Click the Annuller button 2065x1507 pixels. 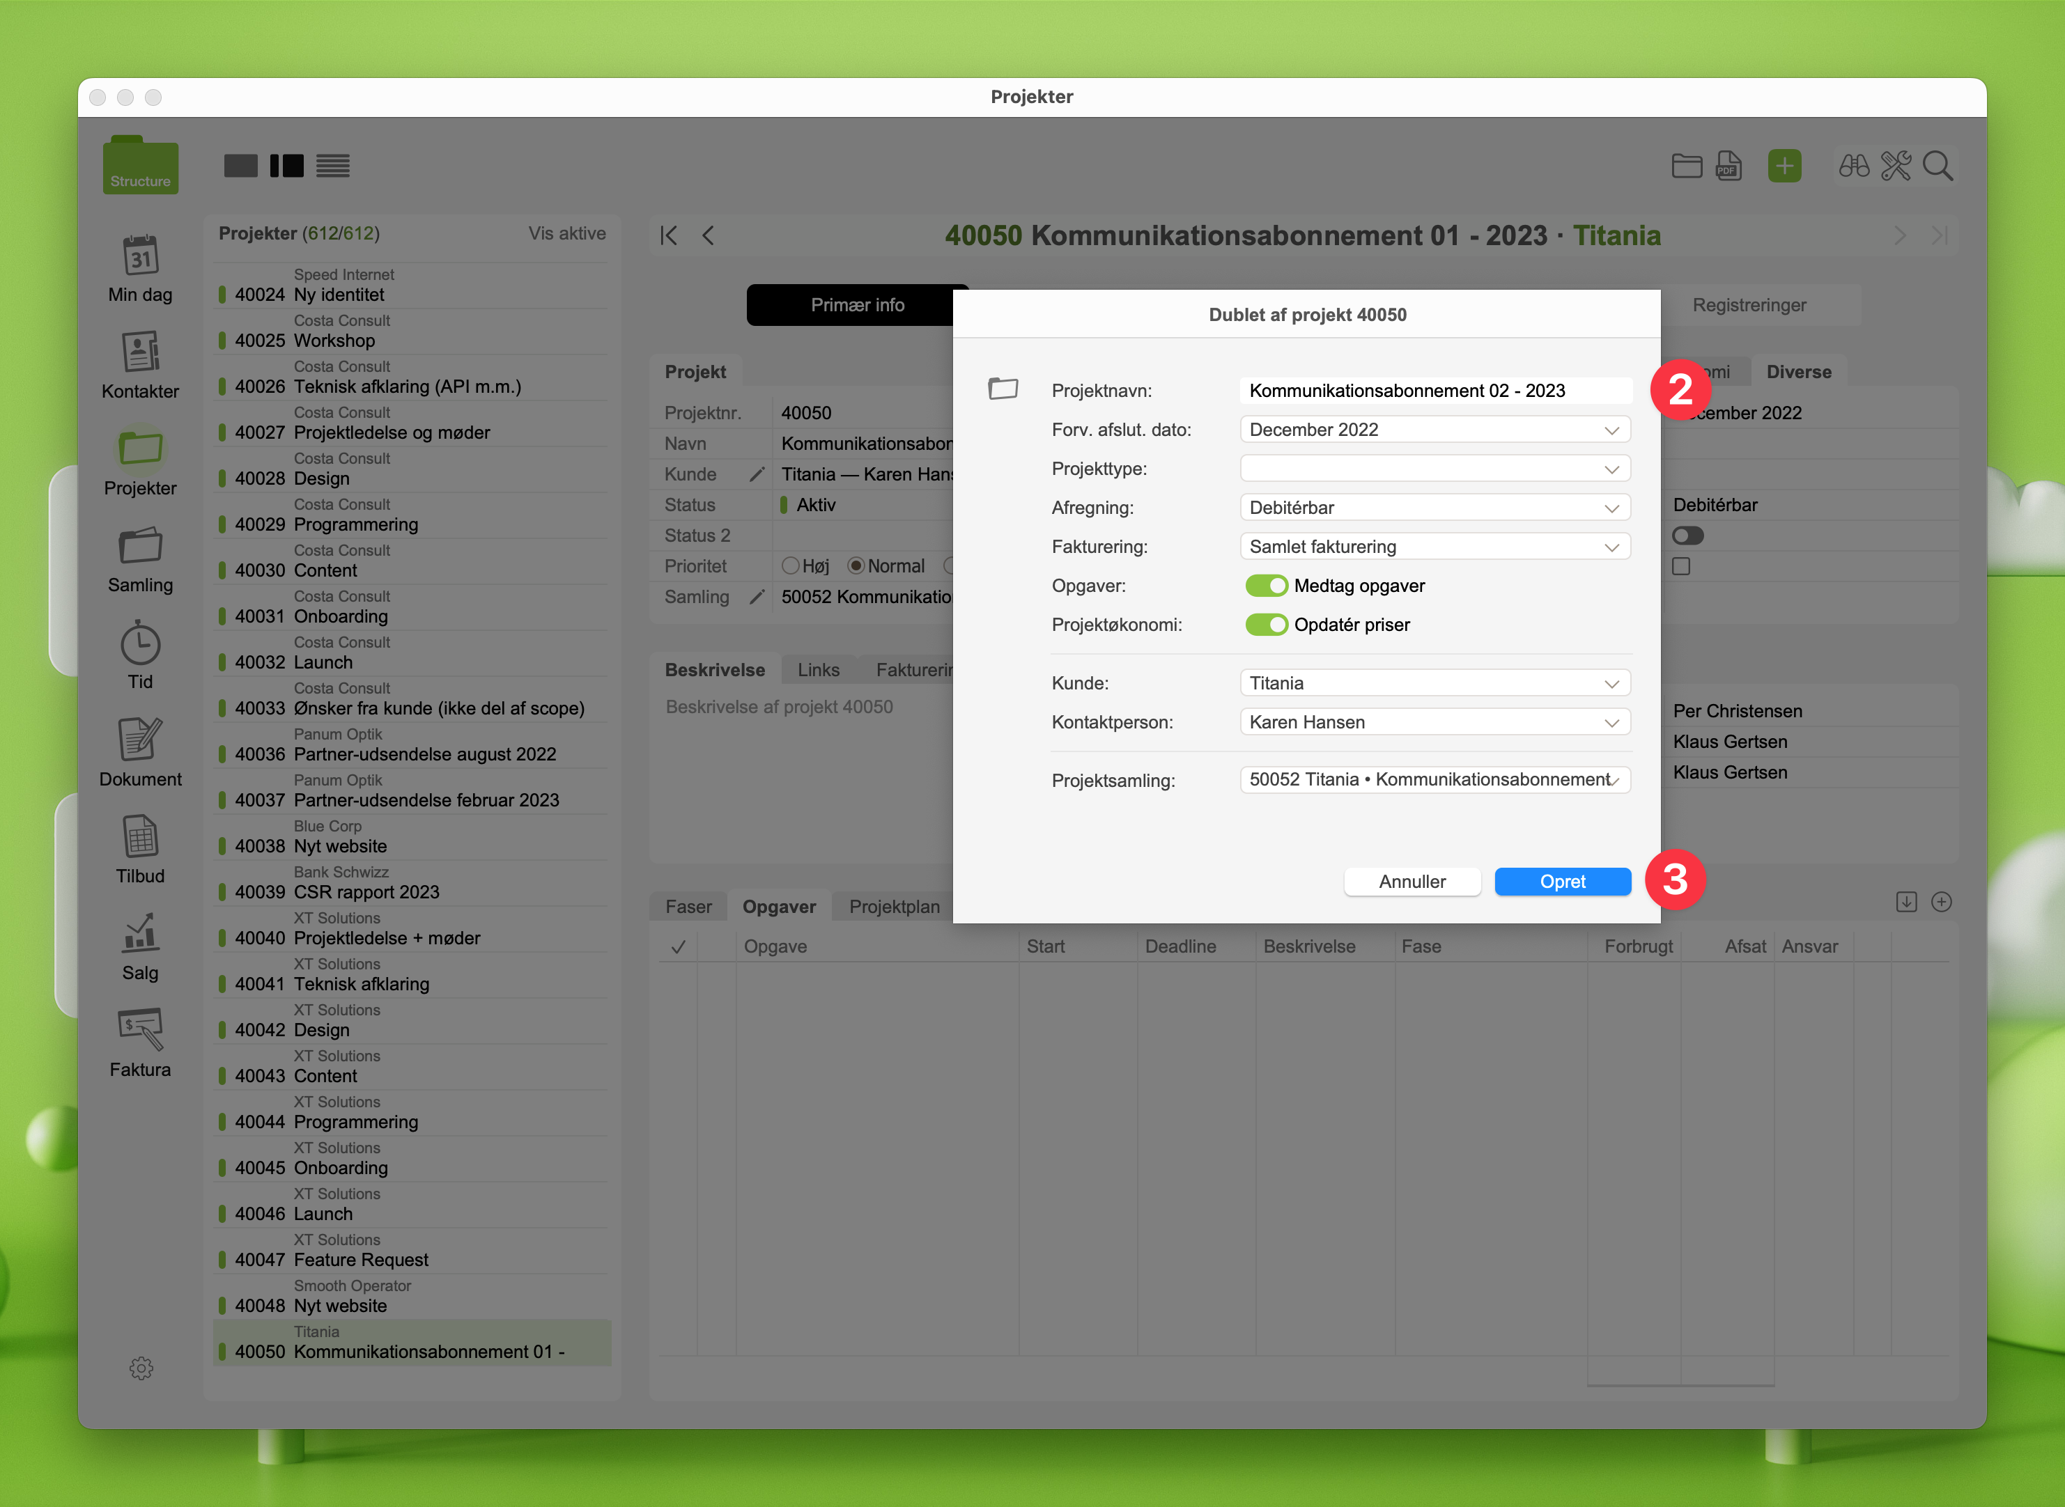[x=1412, y=882]
